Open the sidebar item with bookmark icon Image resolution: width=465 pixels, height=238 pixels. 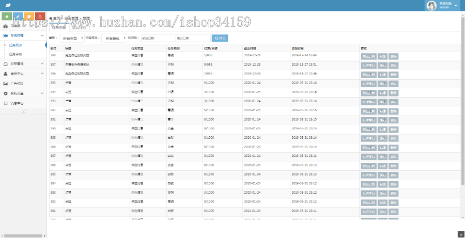pos(23,103)
